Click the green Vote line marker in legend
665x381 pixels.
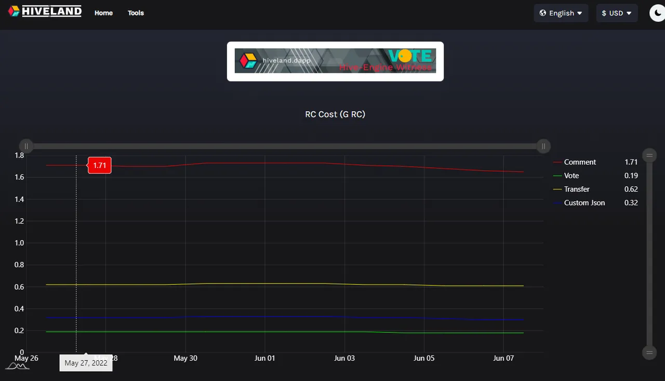point(557,176)
